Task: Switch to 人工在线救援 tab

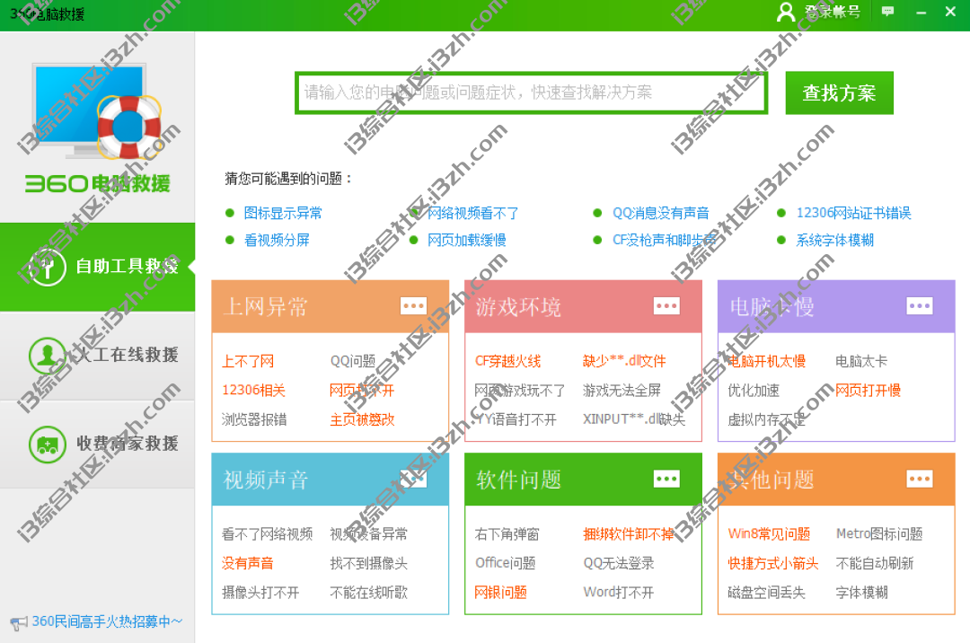Action: click(97, 356)
